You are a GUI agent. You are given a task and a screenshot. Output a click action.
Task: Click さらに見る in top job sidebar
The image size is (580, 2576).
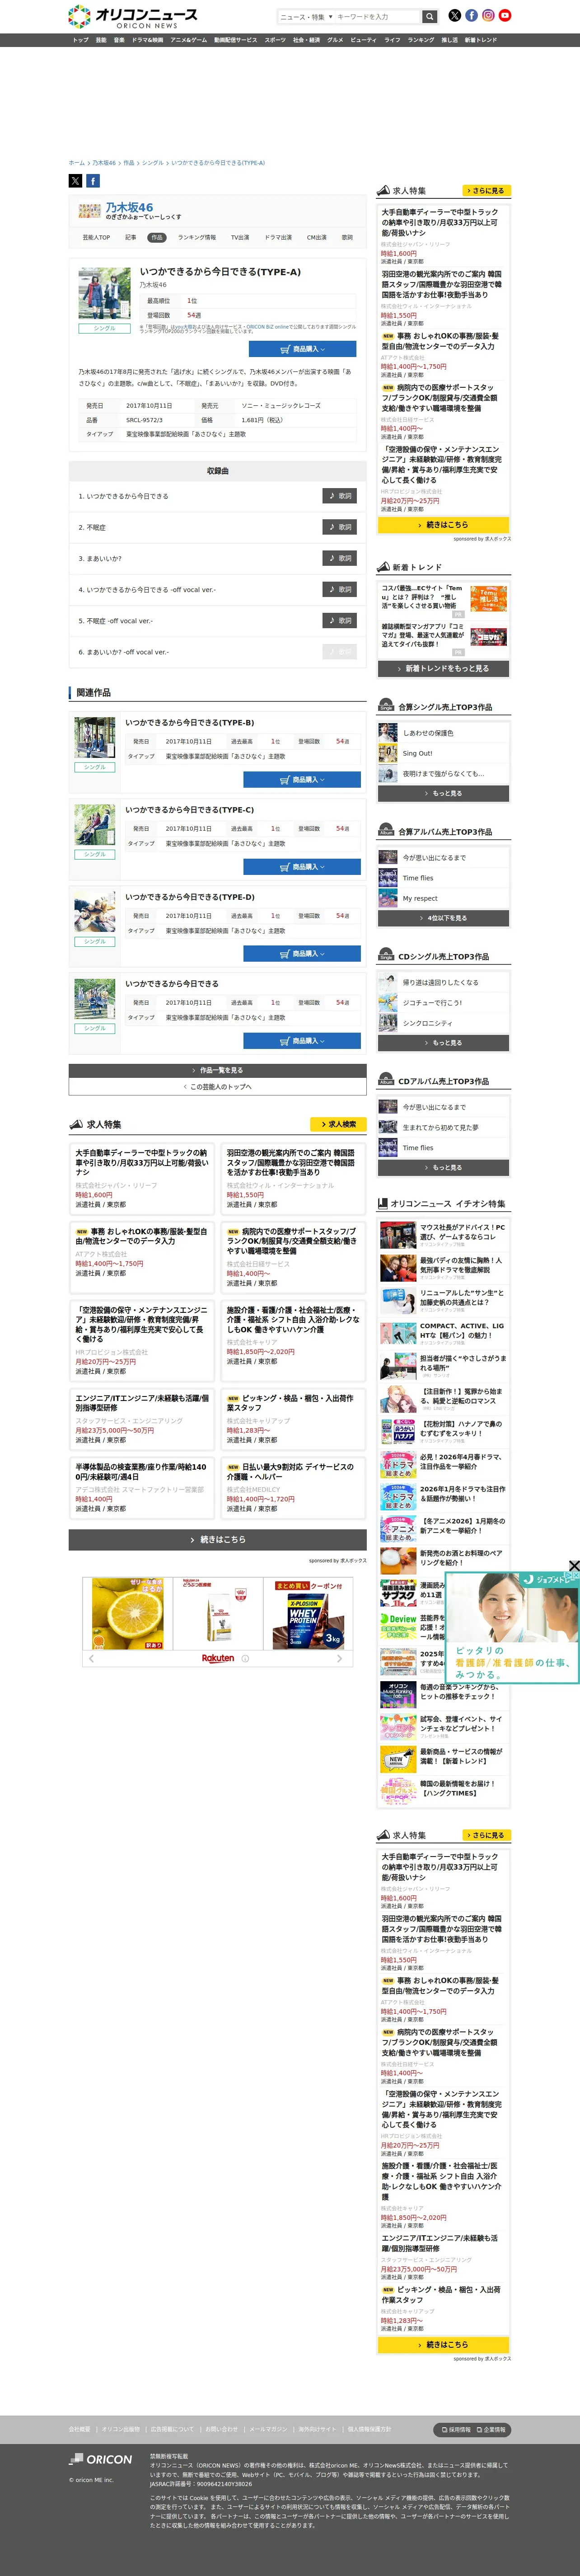coord(486,190)
